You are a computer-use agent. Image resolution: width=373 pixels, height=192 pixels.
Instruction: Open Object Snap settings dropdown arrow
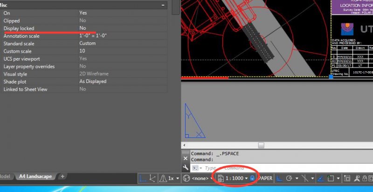click(338, 178)
